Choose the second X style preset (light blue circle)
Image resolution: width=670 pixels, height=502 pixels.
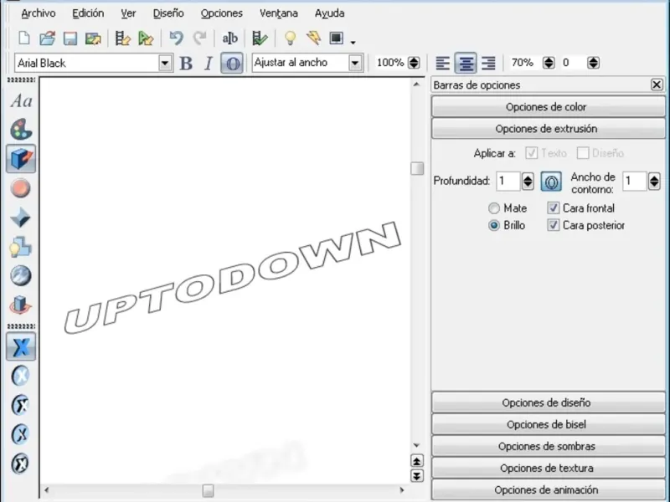point(20,376)
